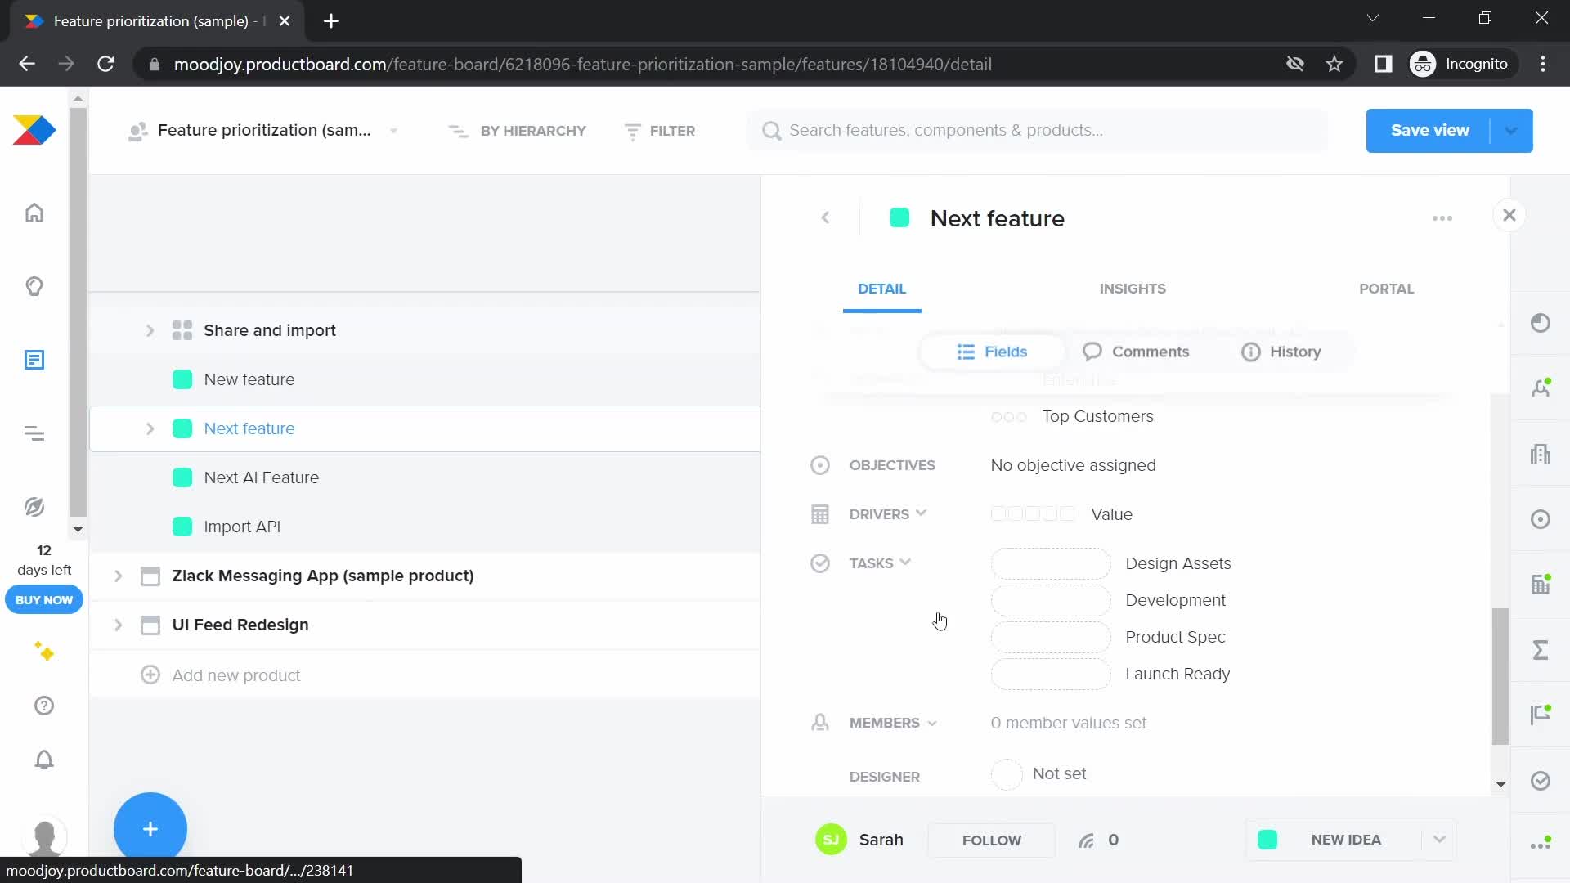Set the Launch Ready task status
1570x883 pixels.
(x=1051, y=674)
